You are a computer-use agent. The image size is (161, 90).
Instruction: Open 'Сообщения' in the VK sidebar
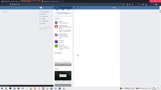[45, 16]
